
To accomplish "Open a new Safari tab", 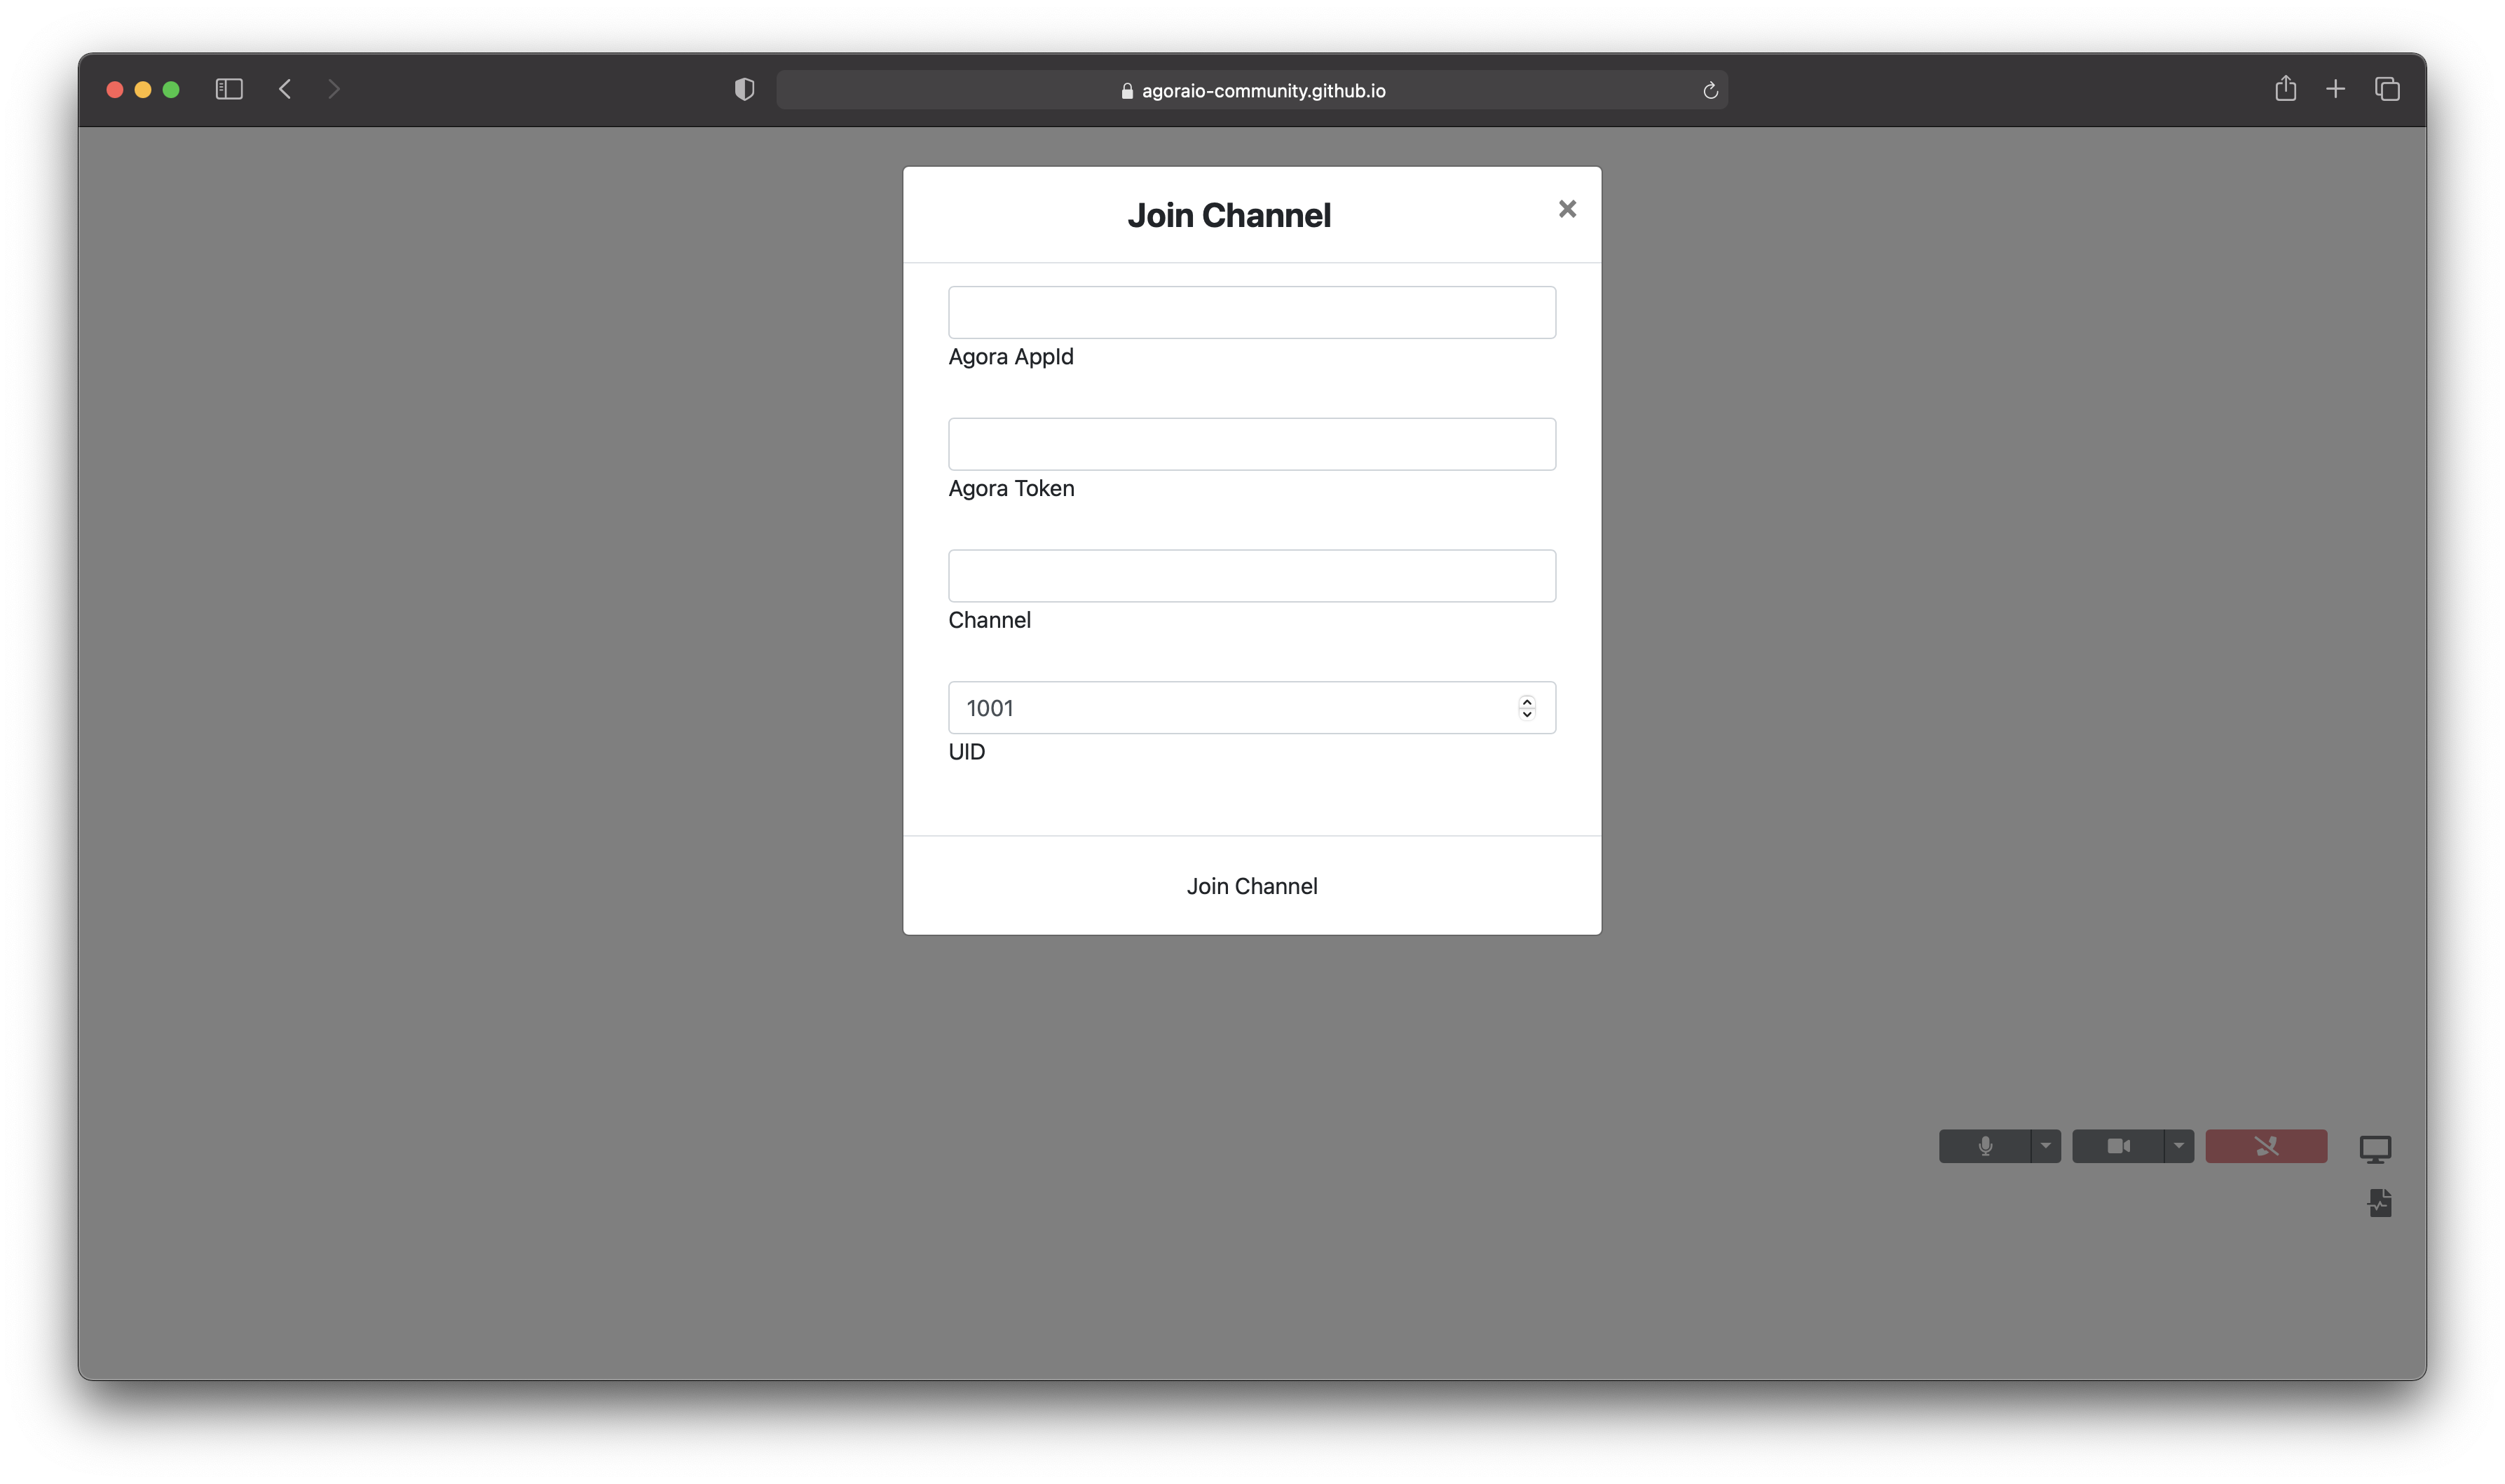I will click(2335, 89).
